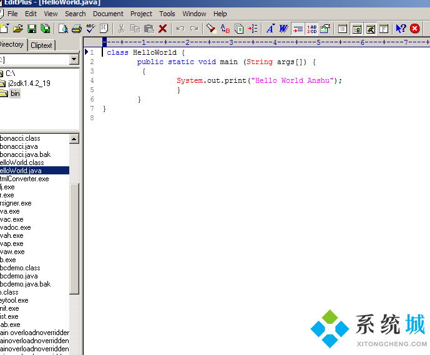Toggle Word Wrap with the W icon
This screenshot has width=430, height=355.
coord(283,29)
